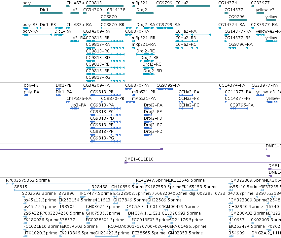Select transcript Dic1-RB
Viewport: 281px width, 238px height.
tap(52, 28)
